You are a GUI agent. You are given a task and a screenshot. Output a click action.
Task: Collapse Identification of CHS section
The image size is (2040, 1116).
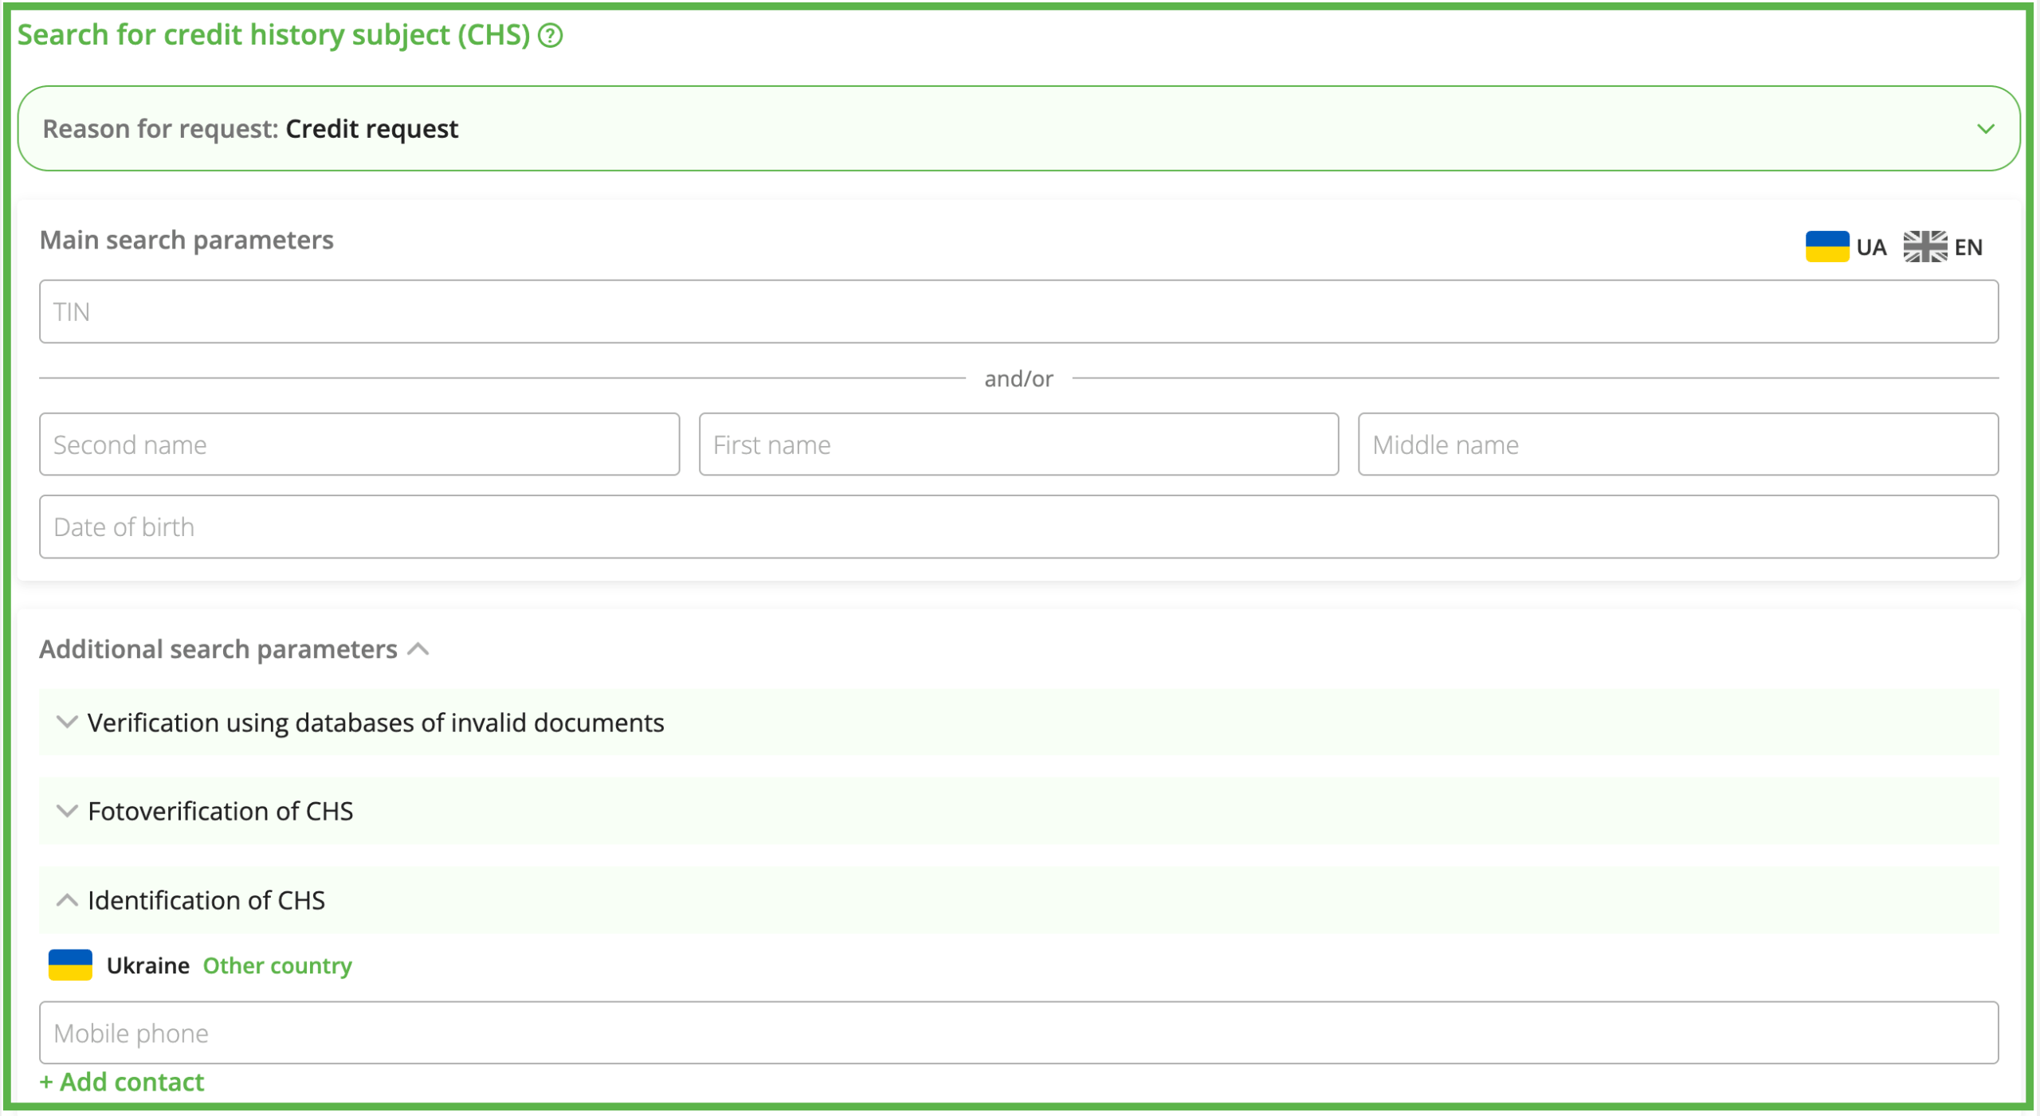(67, 900)
